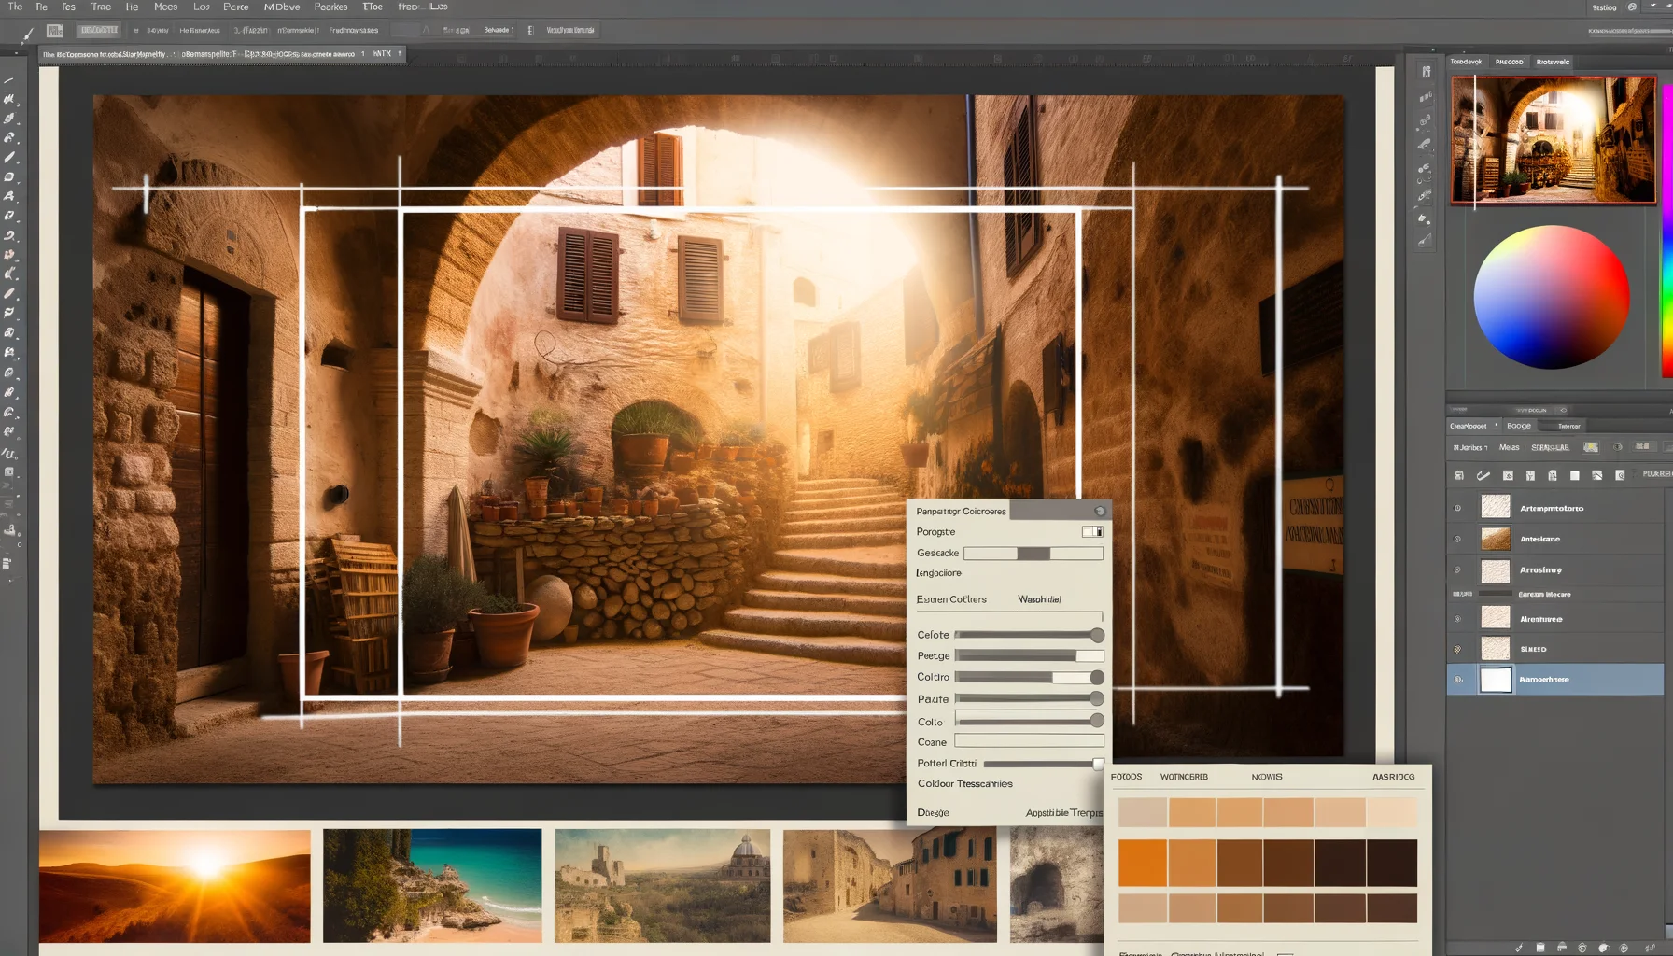This screenshot has width=1673, height=956.
Task: Toggle the Porogtre switch
Action: 1092,532
